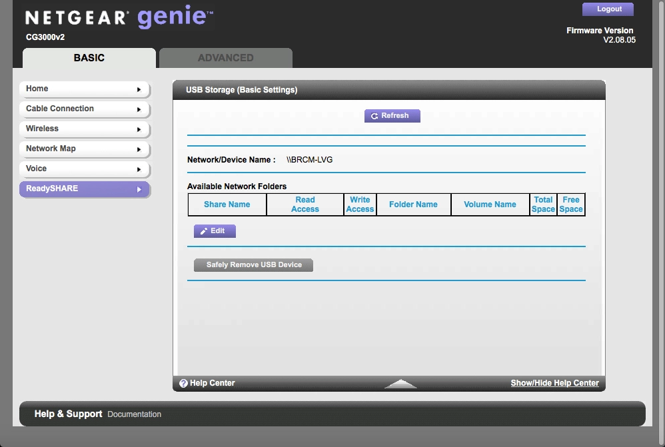Expand the Cable Connection arrow

(139, 109)
